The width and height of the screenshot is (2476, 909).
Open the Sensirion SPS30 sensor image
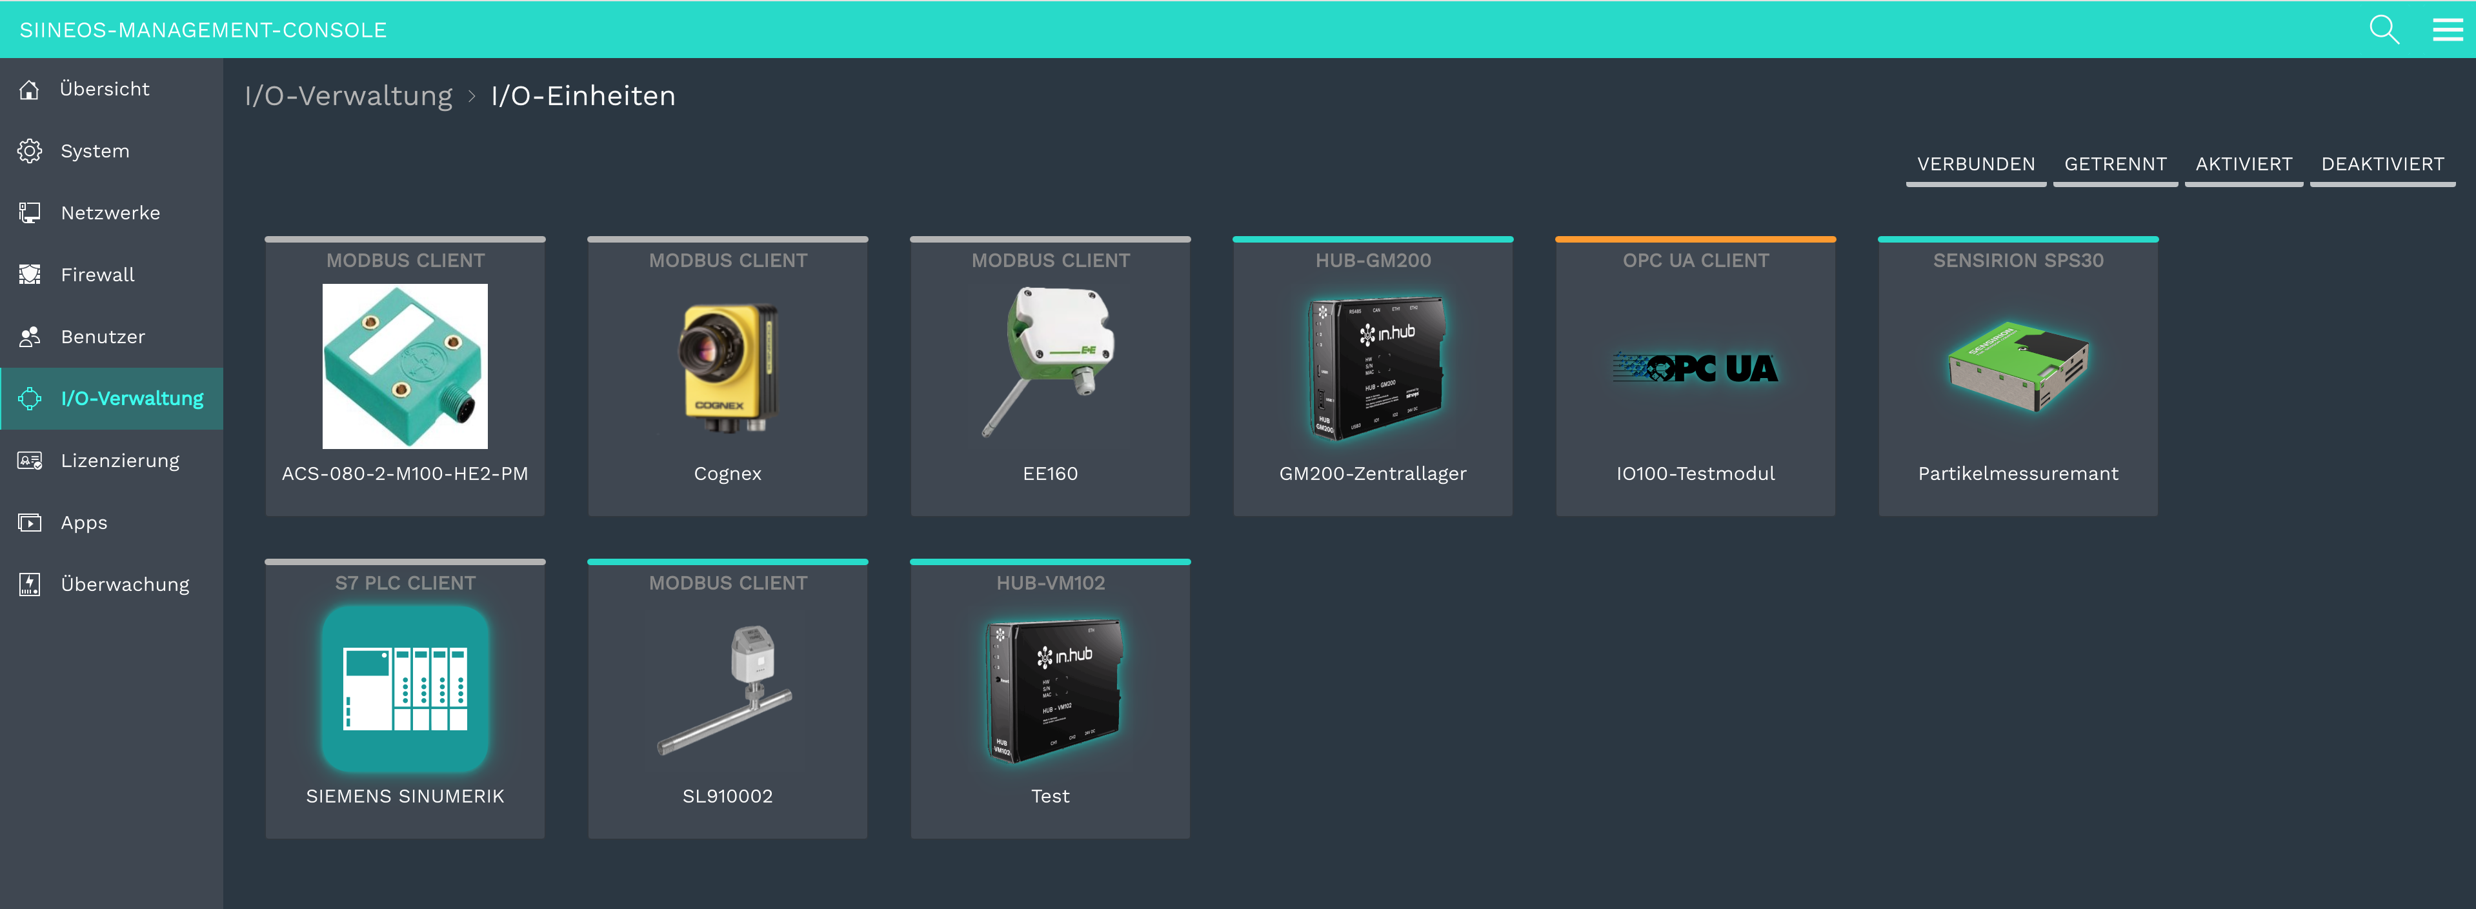pos(2017,366)
